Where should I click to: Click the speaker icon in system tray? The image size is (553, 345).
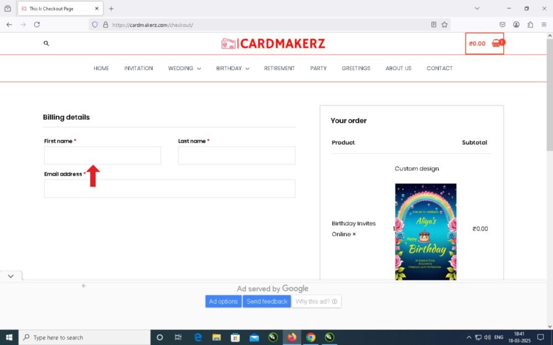[487, 337]
